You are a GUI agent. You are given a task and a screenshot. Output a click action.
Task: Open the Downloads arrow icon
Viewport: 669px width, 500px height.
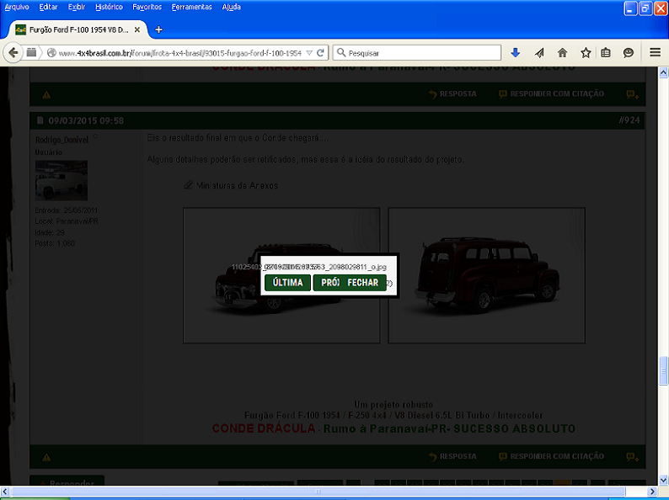[x=516, y=53]
